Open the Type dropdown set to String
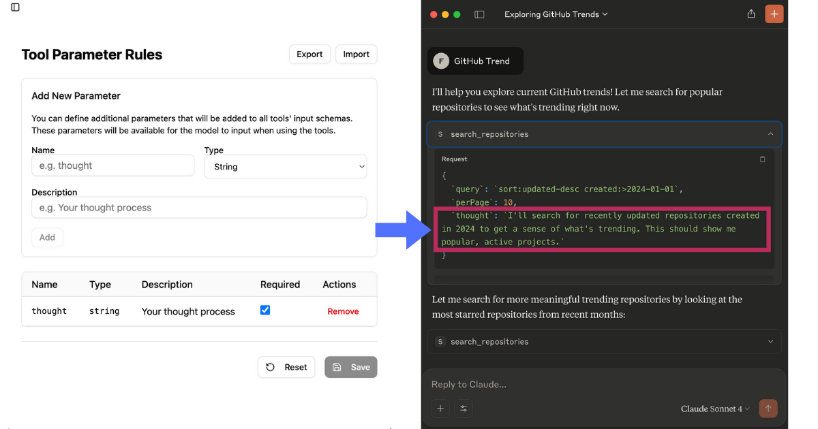The image size is (818, 429). pyautogui.click(x=286, y=166)
